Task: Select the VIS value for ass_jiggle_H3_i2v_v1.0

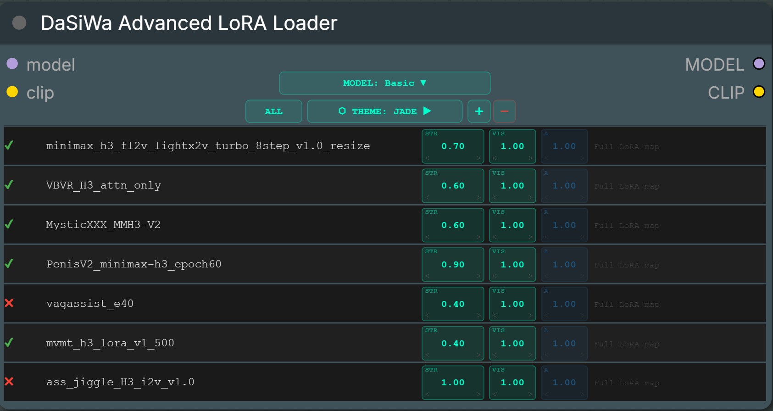Action: tap(512, 383)
